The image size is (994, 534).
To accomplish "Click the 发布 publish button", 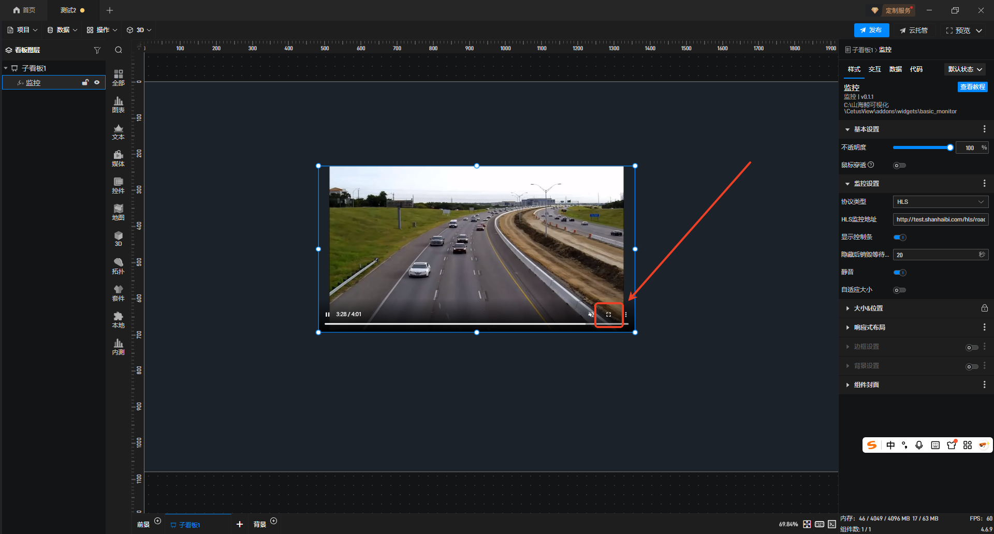I will (871, 31).
